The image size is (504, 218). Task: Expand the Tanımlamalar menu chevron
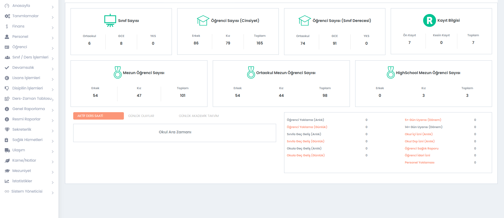(53, 17)
